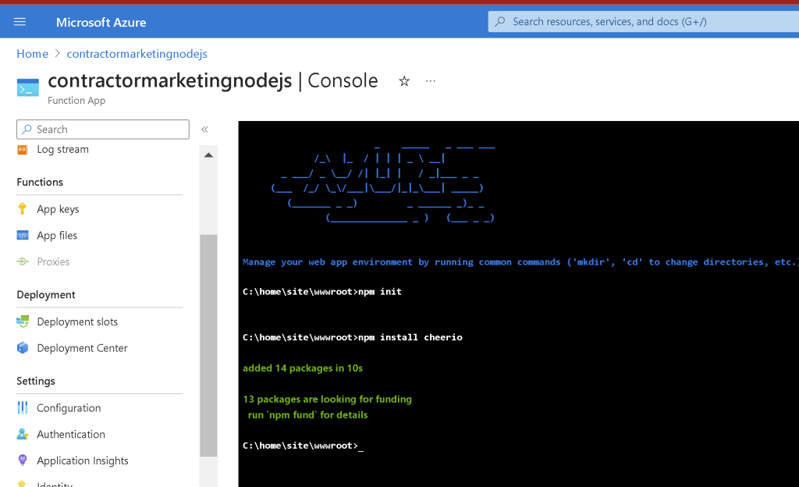
Task: Open Configuration settings
Action: (69, 408)
